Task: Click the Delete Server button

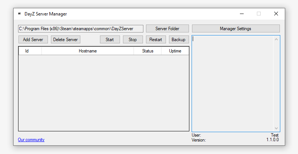Action: point(65,40)
